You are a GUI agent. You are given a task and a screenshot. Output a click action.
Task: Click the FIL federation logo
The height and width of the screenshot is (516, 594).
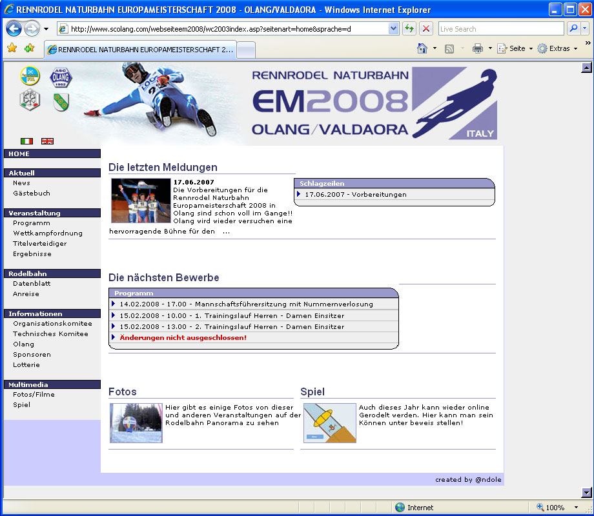click(x=30, y=76)
